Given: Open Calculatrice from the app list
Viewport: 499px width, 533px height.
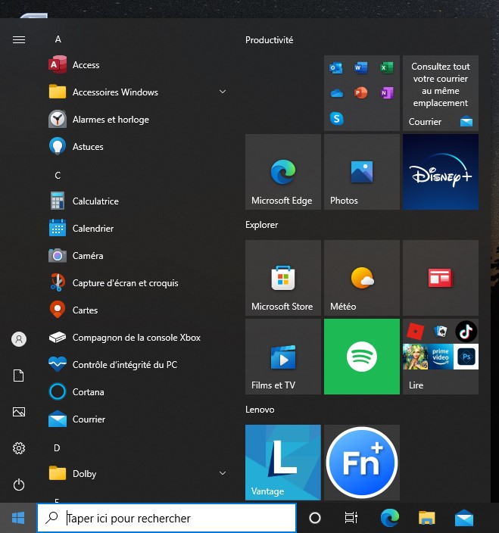Looking at the screenshot, I should [x=95, y=201].
